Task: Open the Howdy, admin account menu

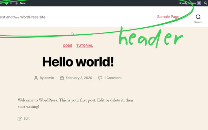Action: (190, 3)
